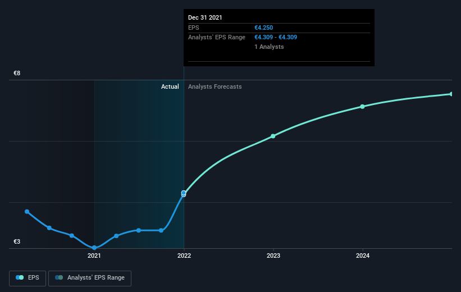Select the 2024 forecast data point
Viewport: 461px width, 292px height.
coord(363,107)
